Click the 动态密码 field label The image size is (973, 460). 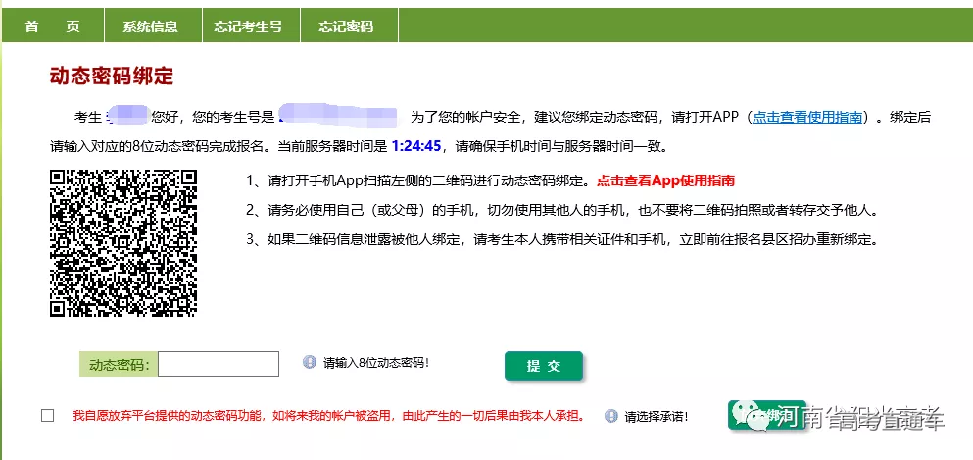pyautogui.click(x=118, y=365)
